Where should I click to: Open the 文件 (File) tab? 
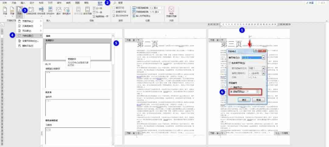[5, 3]
